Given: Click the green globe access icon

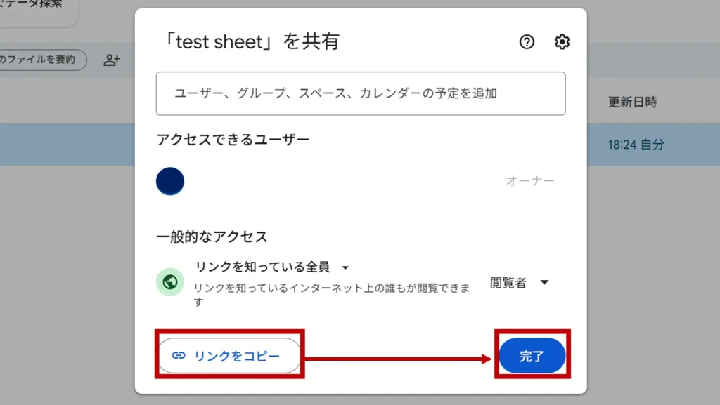Looking at the screenshot, I should (169, 282).
